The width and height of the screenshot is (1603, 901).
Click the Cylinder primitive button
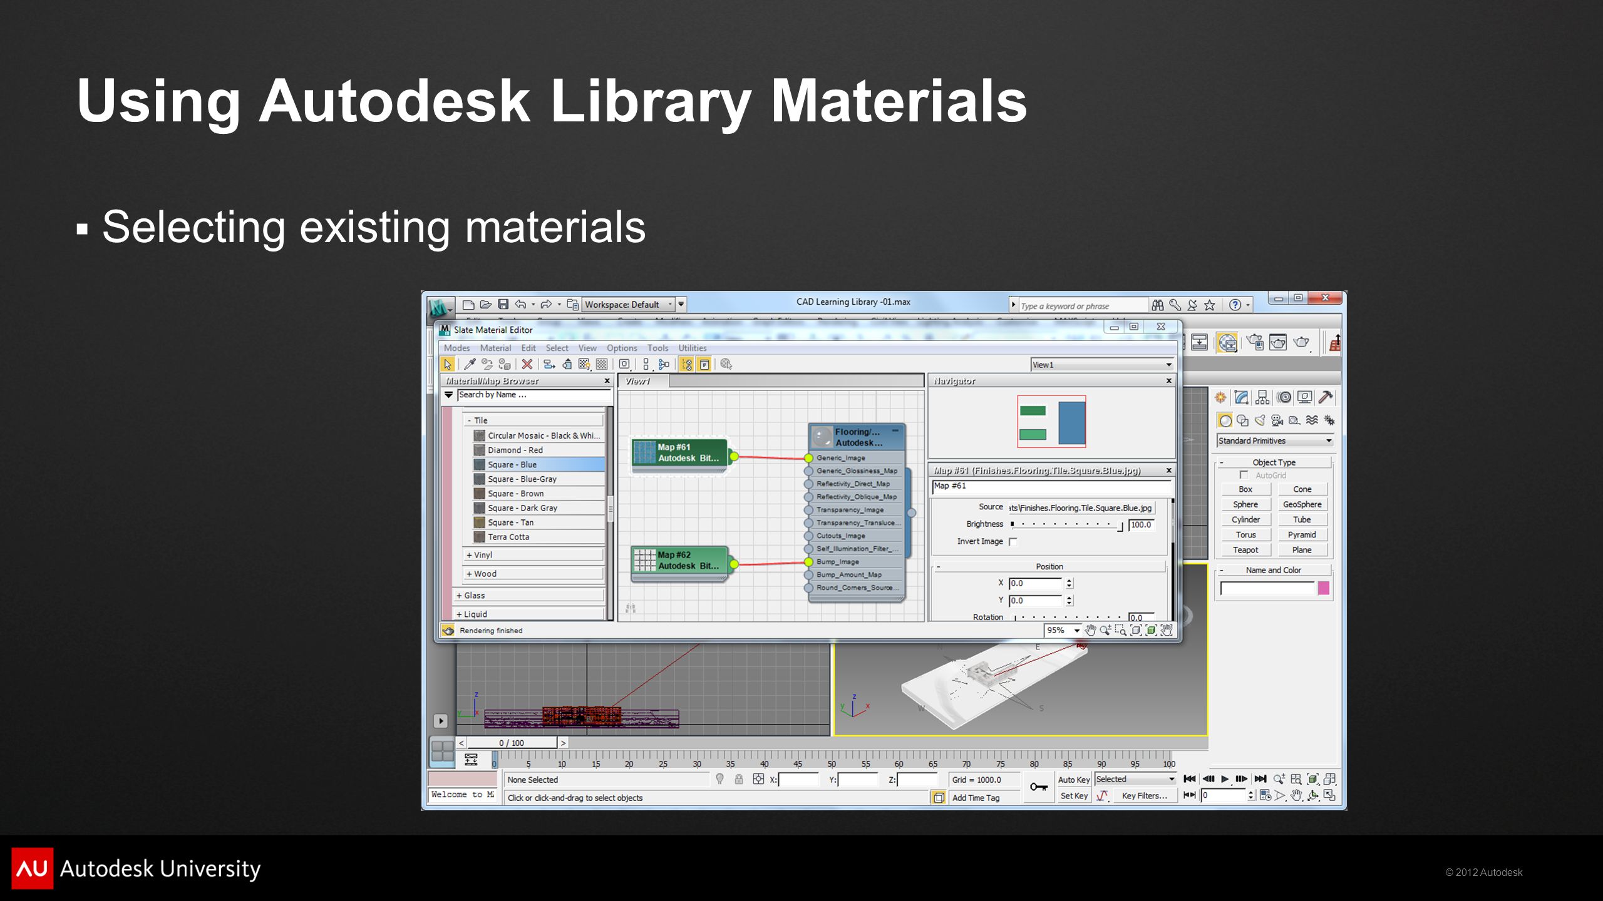[1245, 519]
